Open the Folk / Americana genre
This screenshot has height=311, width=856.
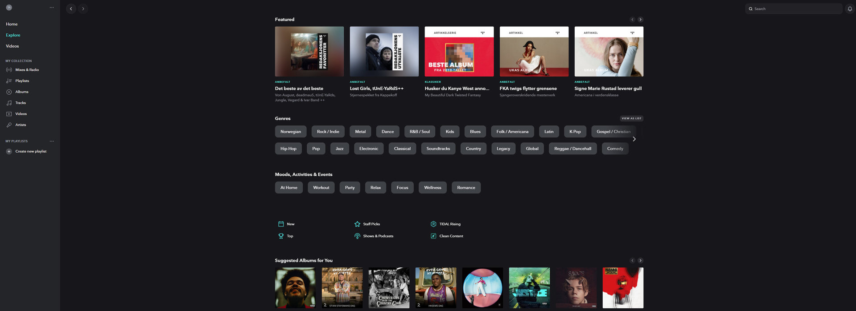point(512,132)
